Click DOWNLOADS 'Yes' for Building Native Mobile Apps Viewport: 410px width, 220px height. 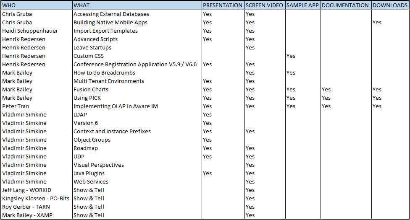tap(377, 23)
